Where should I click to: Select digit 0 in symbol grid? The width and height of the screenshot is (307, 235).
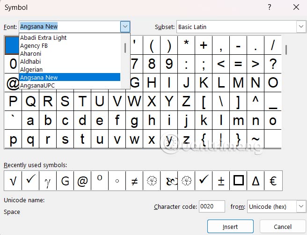click(x=12, y=64)
